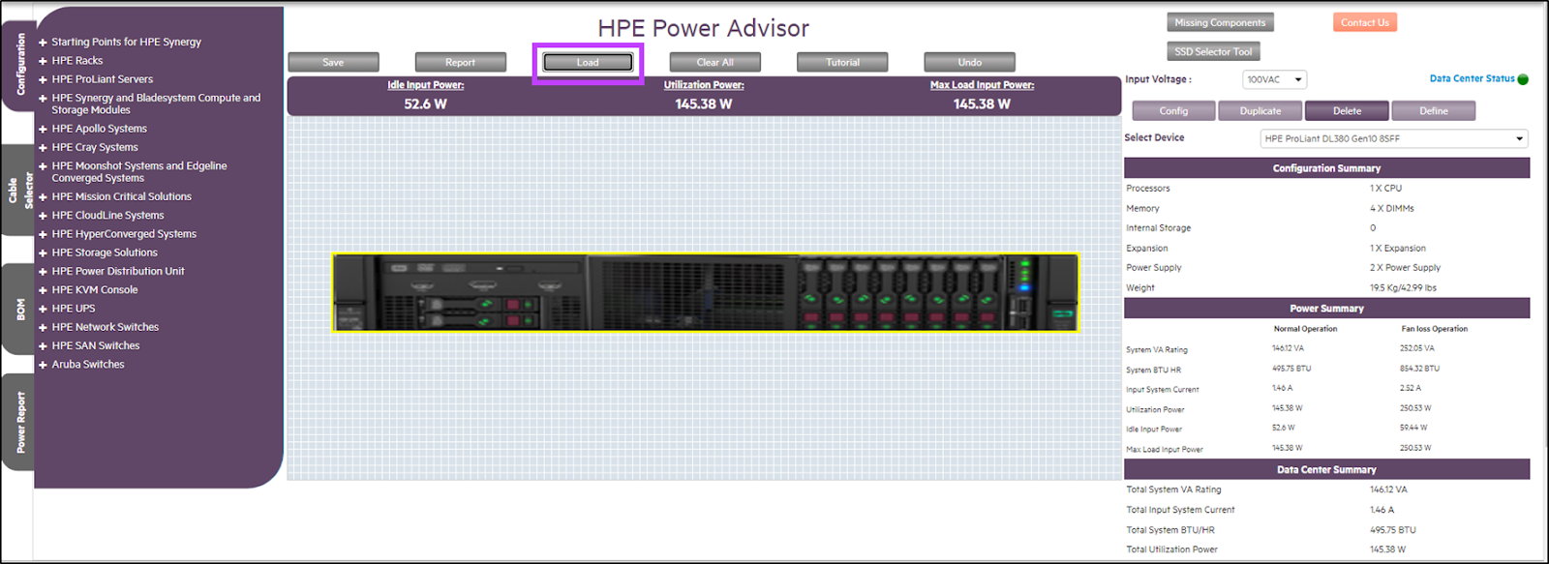1549x564 pixels.
Task: Click the Utilization Power header label
Action: (x=704, y=85)
